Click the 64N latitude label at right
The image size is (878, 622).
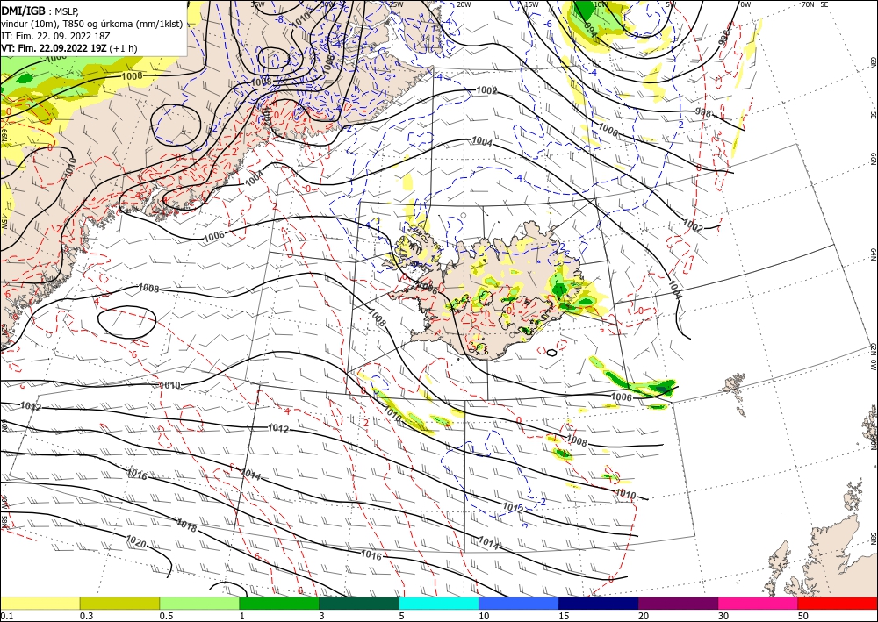[x=873, y=254]
